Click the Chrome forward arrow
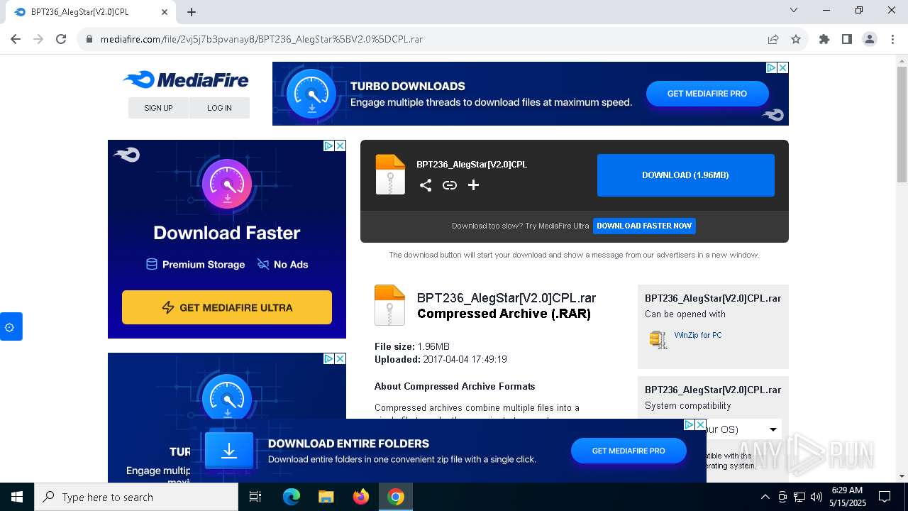 38,39
